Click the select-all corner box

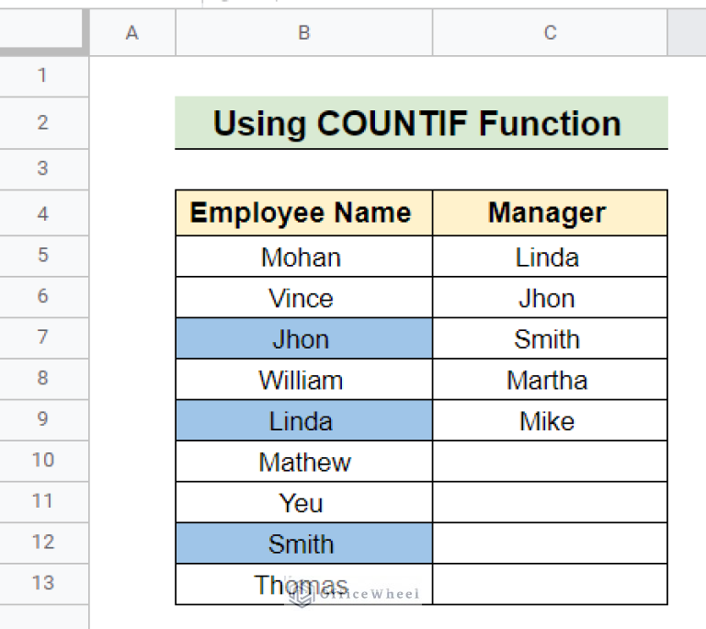pyautogui.click(x=41, y=29)
